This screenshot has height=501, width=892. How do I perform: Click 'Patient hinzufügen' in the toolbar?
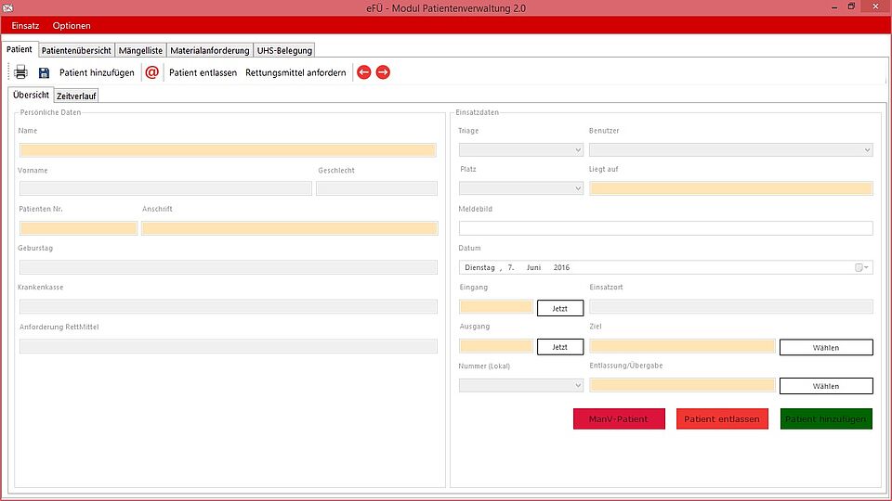click(x=97, y=72)
